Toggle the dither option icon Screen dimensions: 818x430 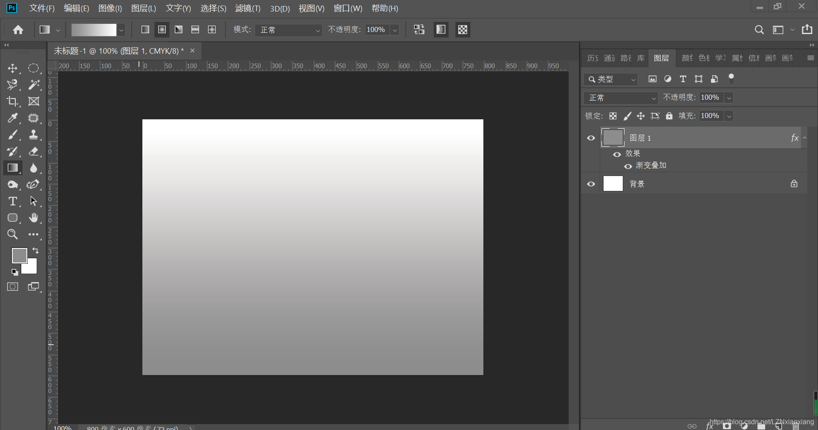click(x=441, y=29)
